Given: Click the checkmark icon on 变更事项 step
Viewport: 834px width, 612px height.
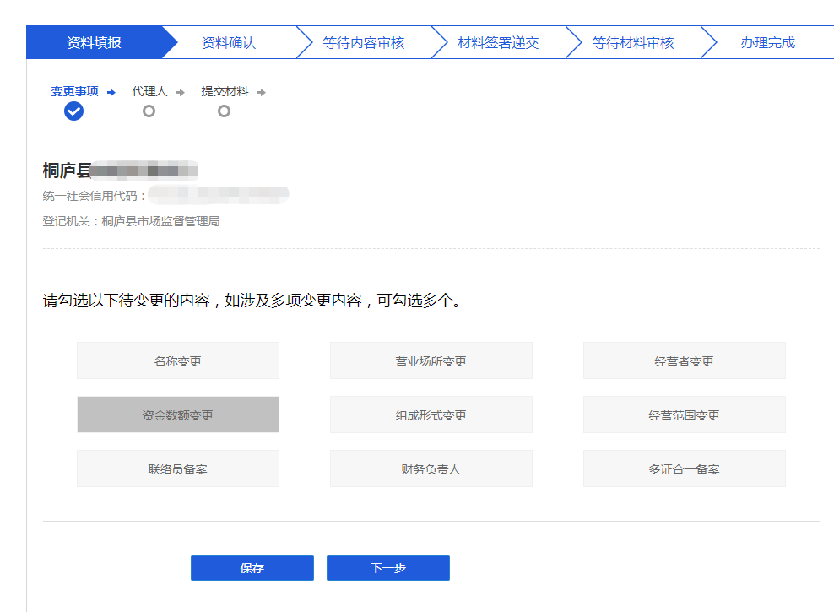Looking at the screenshot, I should 75,110.
